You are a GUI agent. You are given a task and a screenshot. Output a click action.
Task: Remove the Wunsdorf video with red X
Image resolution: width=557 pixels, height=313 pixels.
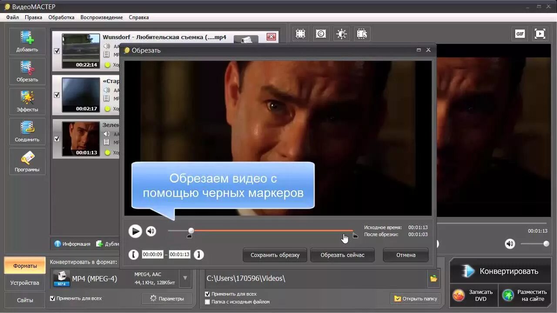(272, 37)
